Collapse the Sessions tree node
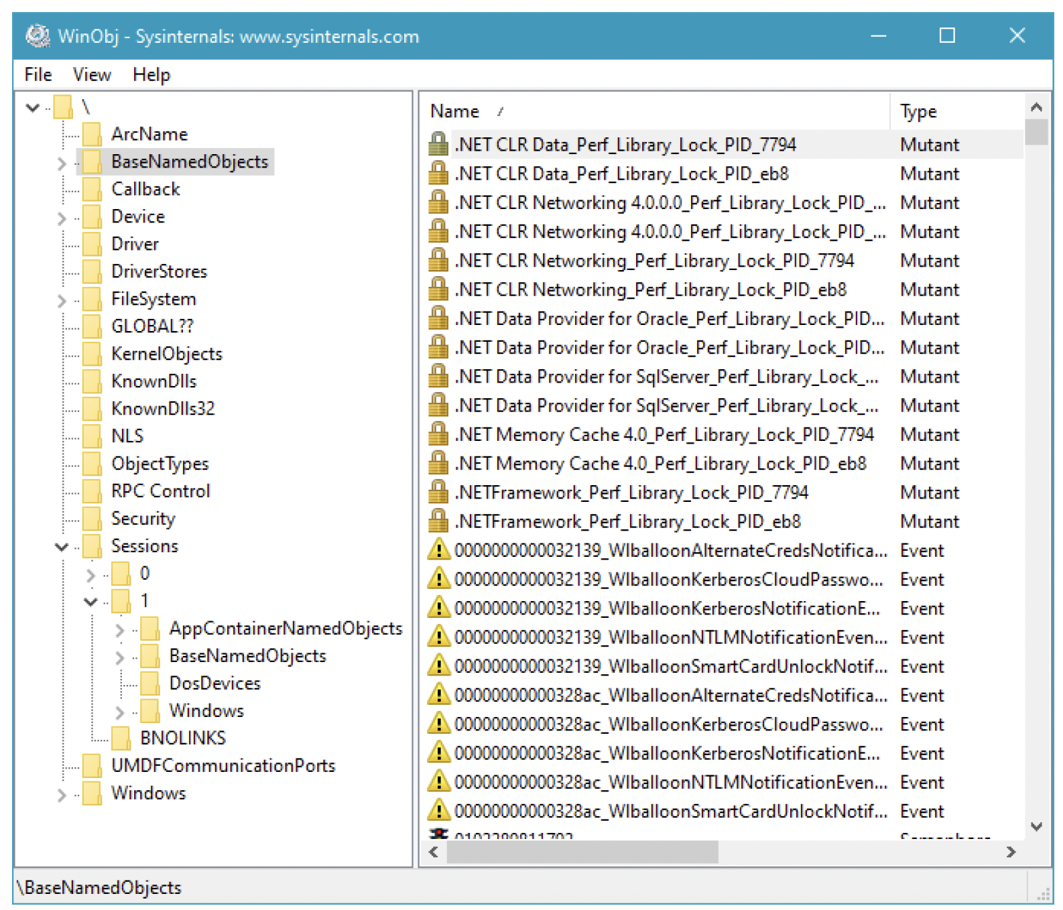This screenshot has width=1063, height=910. 62,547
